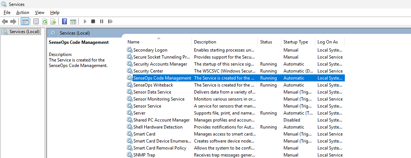Click the Export List toolbar icon
The height and width of the screenshot is (158, 411).
click(x=53, y=21)
